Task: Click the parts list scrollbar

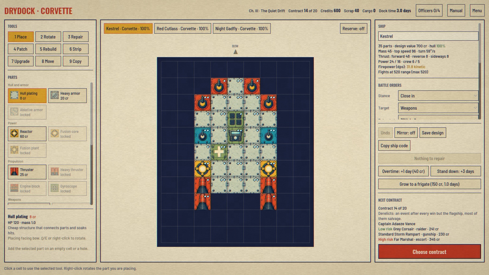Action: click(x=92, y=144)
